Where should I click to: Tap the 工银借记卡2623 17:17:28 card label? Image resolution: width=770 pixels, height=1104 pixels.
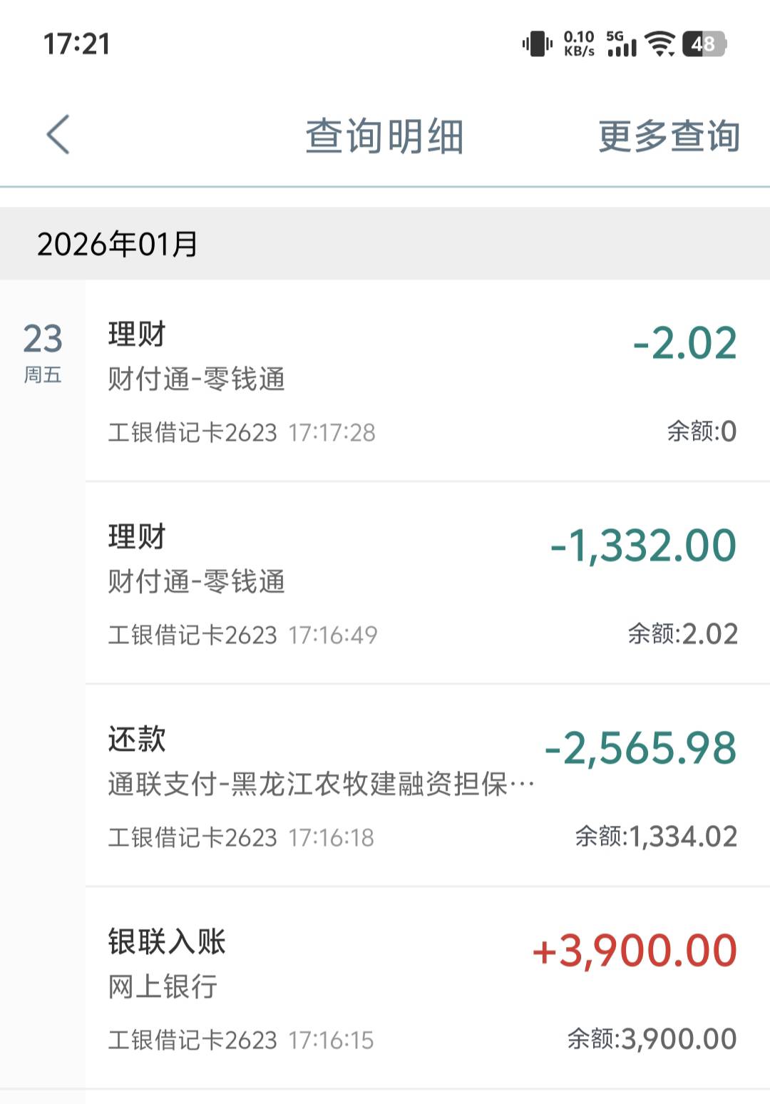pyautogui.click(x=241, y=432)
